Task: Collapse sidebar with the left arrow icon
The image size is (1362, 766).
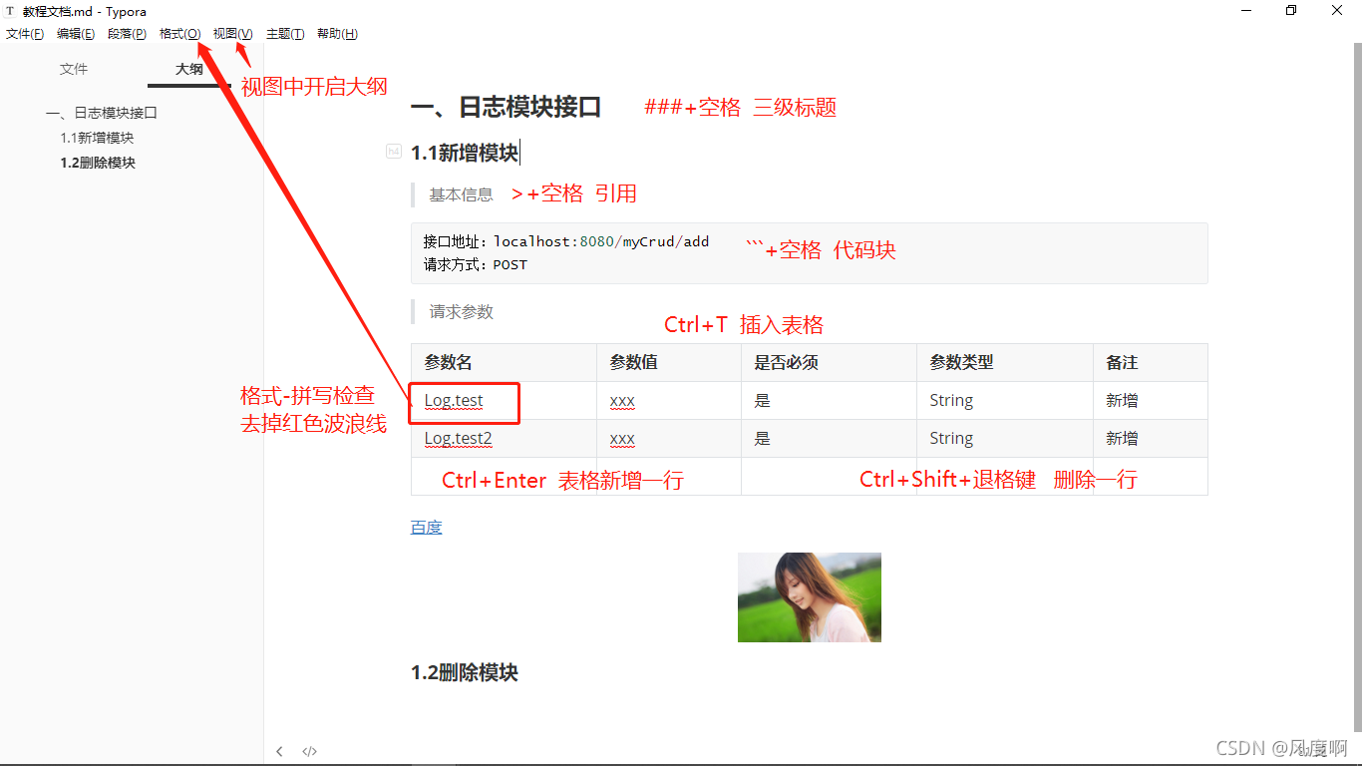Action: [x=279, y=751]
